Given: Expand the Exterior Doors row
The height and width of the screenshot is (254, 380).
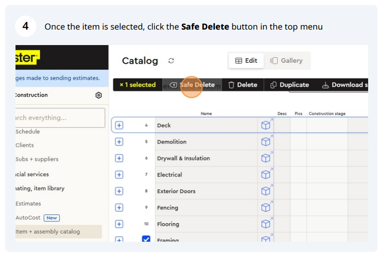Looking at the screenshot, I should [x=119, y=191].
